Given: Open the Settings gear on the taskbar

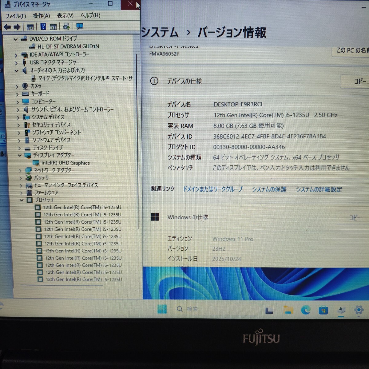Looking at the screenshot, I should click(359, 310).
